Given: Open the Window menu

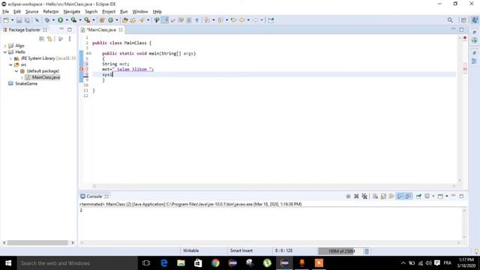Looking at the screenshot, I should click(140, 12).
